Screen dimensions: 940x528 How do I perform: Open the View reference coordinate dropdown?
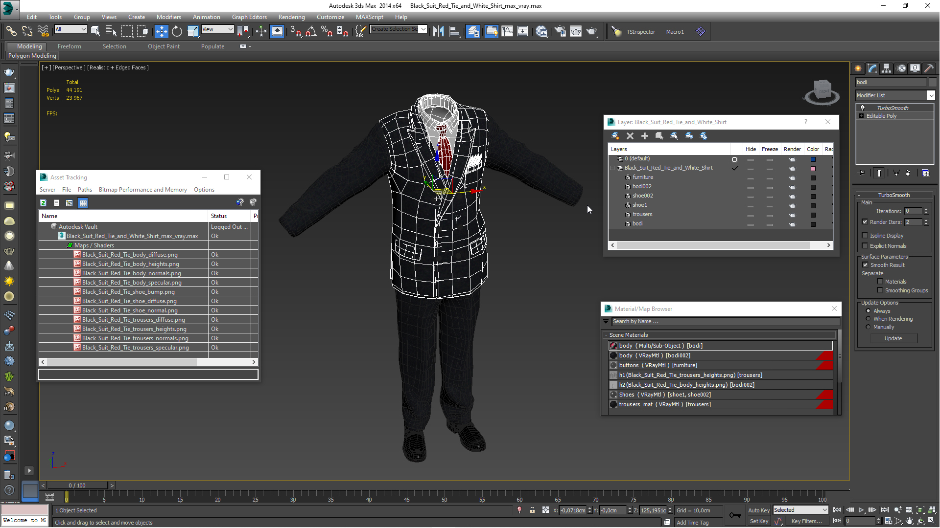217,29
